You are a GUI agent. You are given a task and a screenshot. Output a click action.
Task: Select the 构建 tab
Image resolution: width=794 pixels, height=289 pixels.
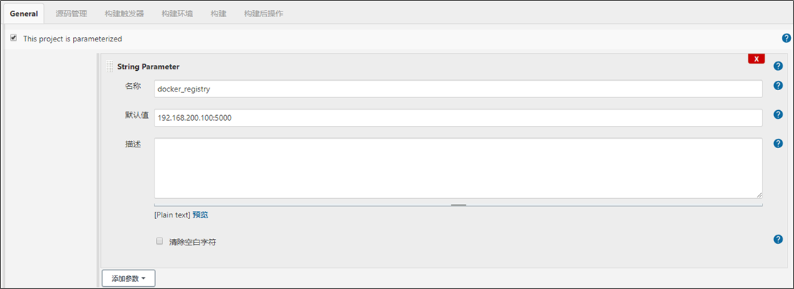point(218,14)
